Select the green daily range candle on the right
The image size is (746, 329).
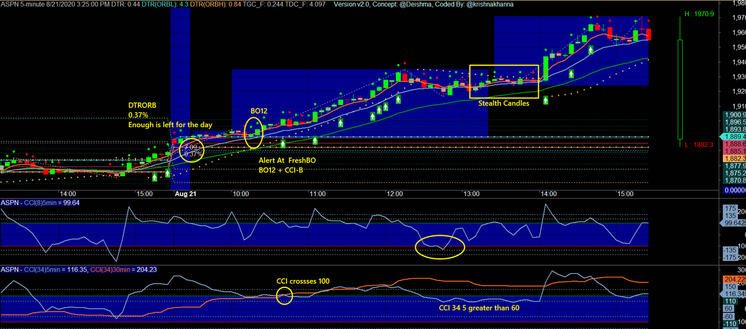tap(681, 81)
